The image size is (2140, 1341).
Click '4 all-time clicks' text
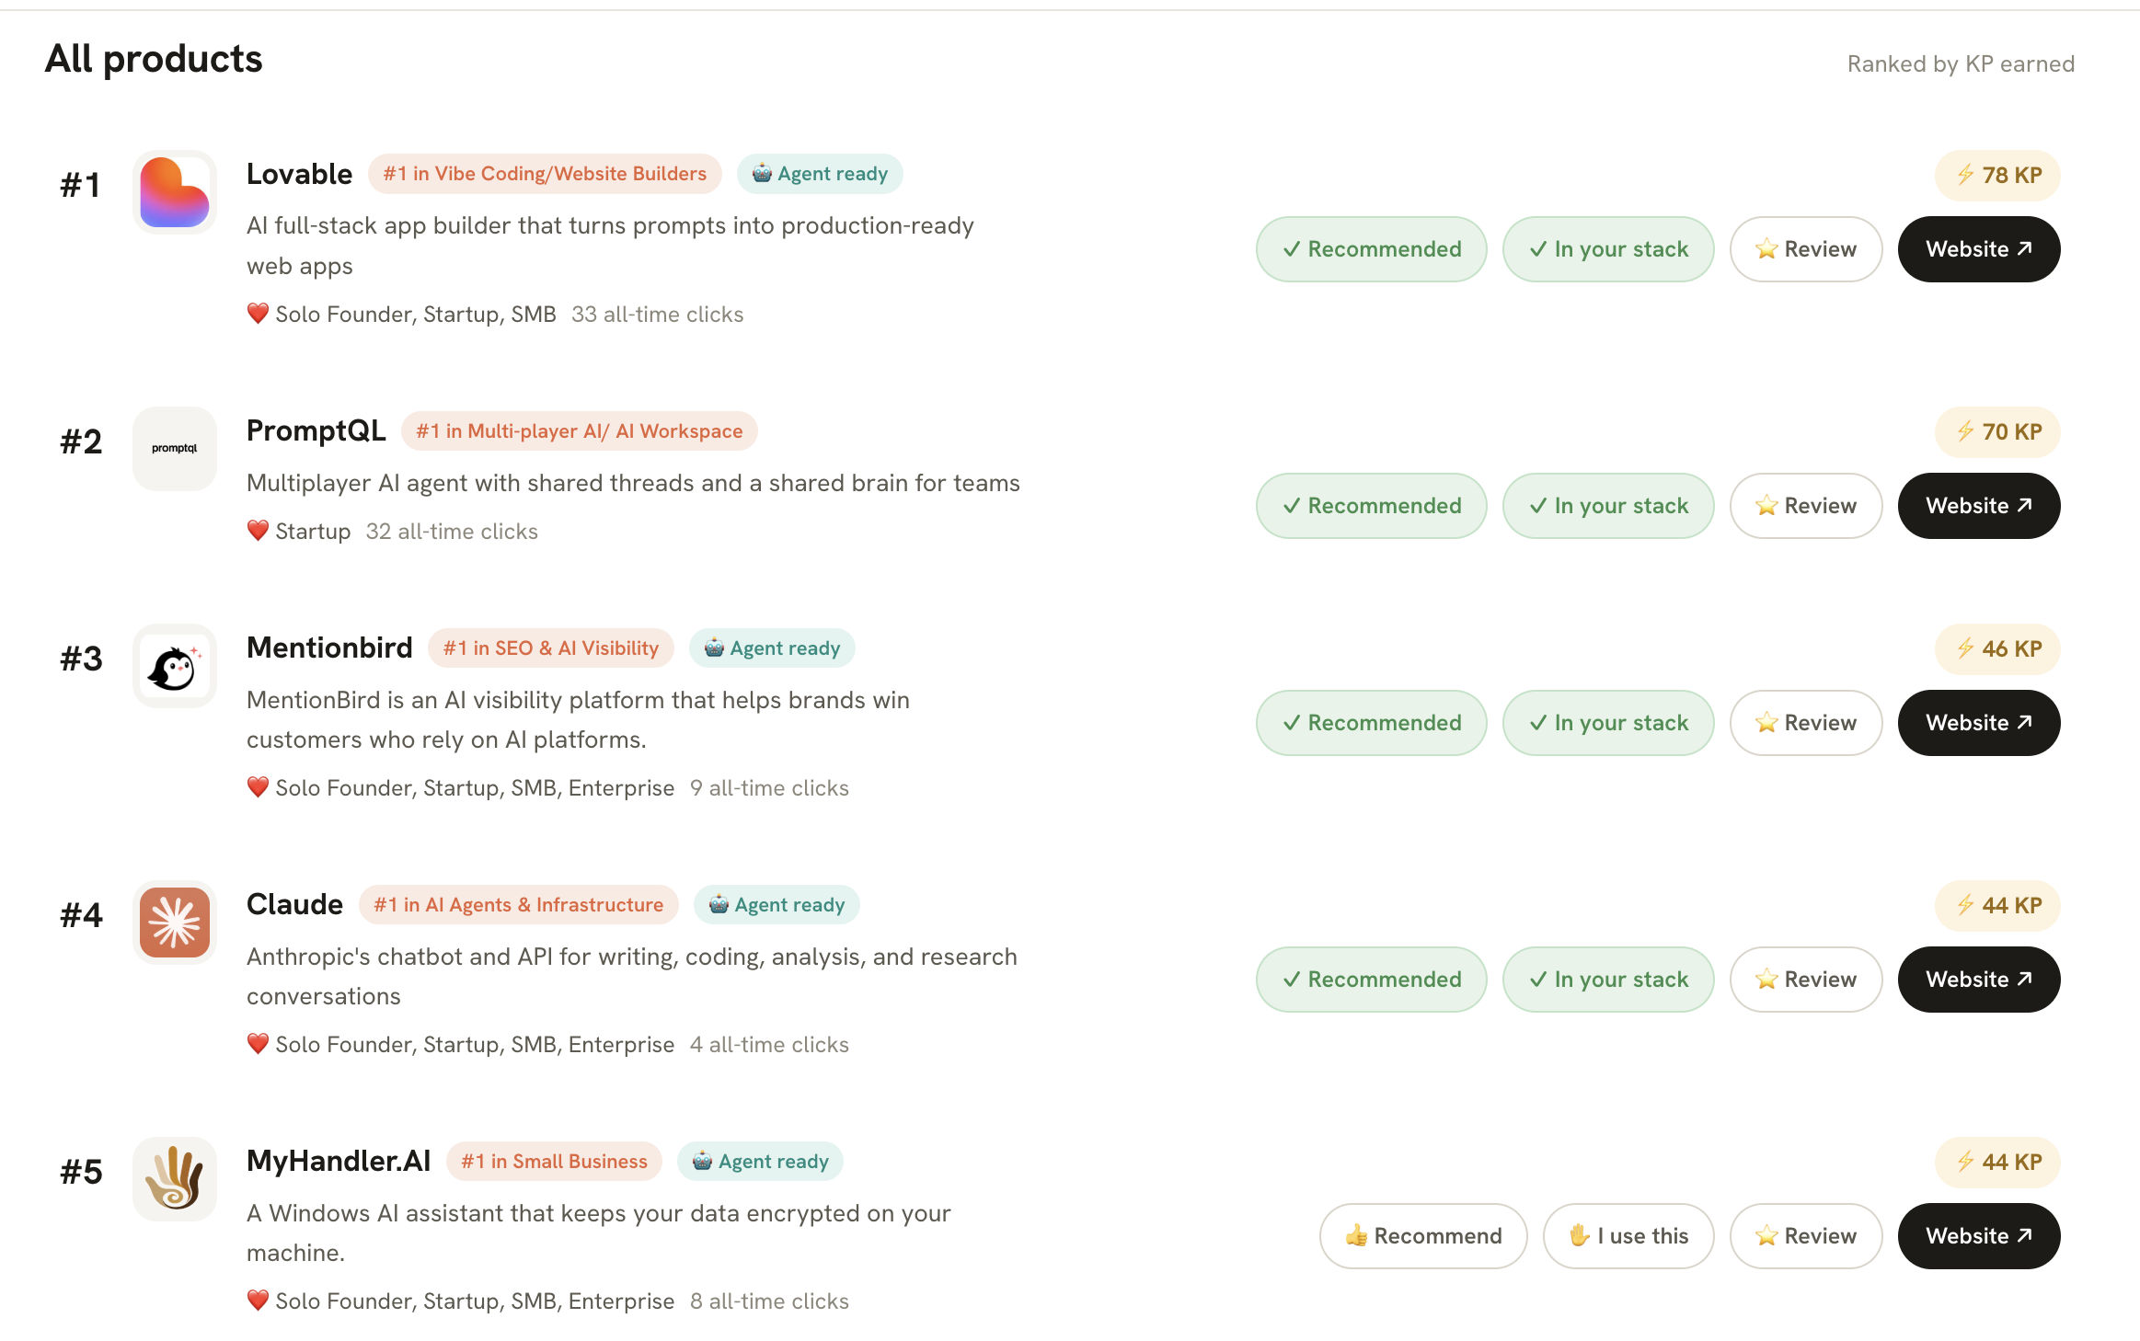pyautogui.click(x=769, y=1045)
